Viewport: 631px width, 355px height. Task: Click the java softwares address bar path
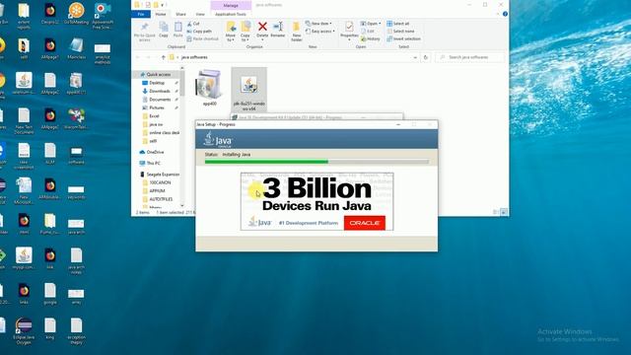(x=194, y=57)
